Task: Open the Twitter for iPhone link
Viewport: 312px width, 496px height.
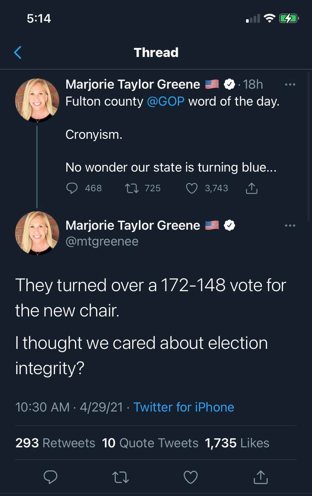Action: (x=184, y=407)
